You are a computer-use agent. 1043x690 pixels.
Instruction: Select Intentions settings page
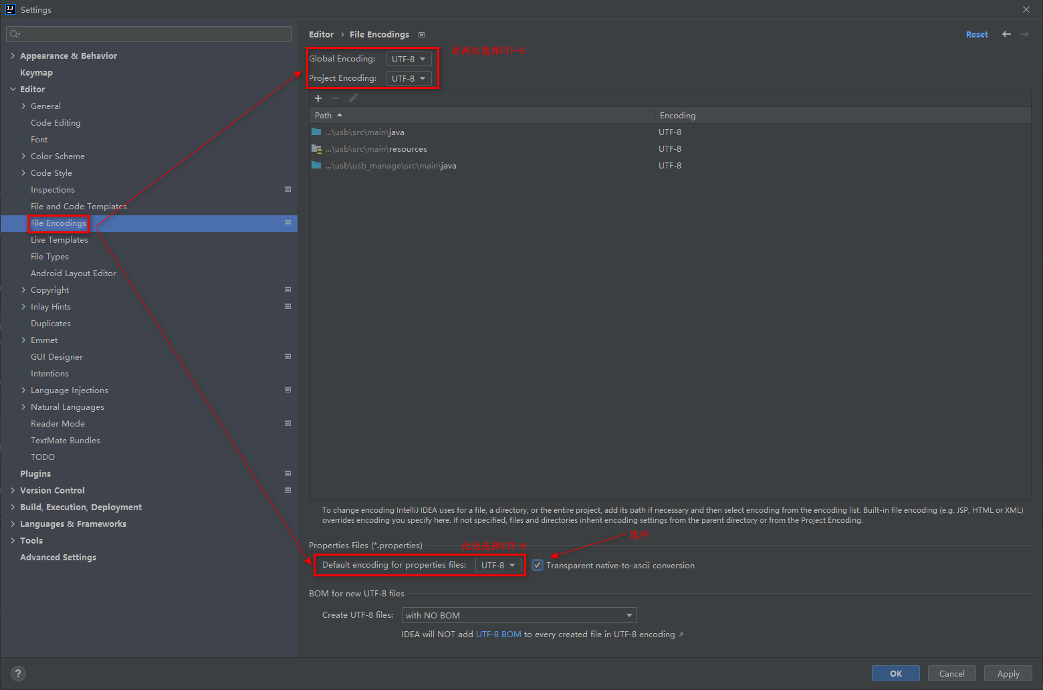point(49,373)
